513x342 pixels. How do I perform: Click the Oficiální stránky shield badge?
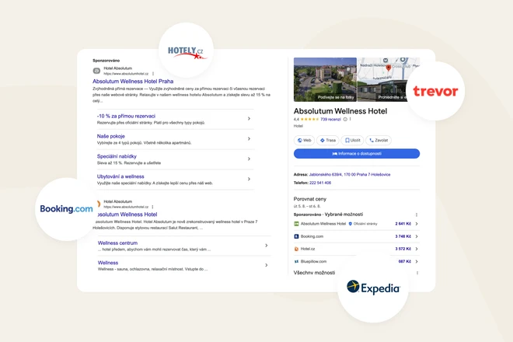coord(351,224)
